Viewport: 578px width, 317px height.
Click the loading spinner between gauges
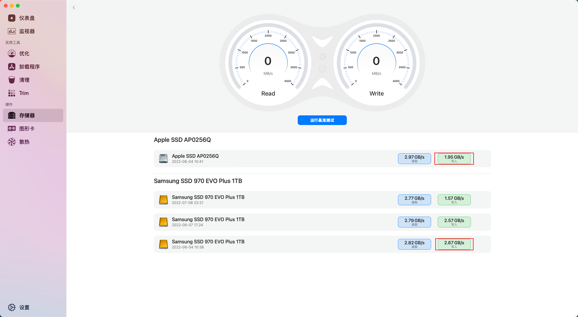322,56
